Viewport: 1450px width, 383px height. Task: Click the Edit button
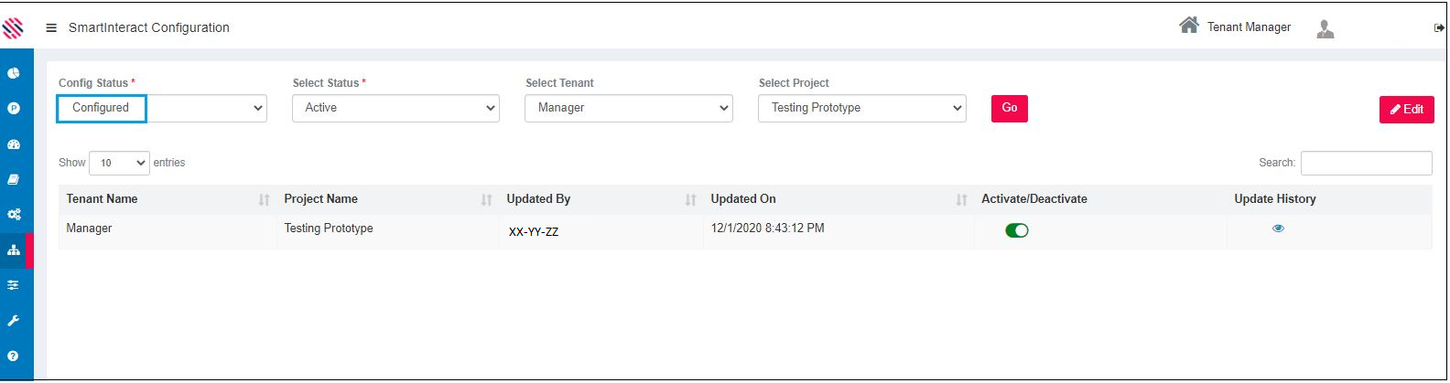tap(1406, 109)
